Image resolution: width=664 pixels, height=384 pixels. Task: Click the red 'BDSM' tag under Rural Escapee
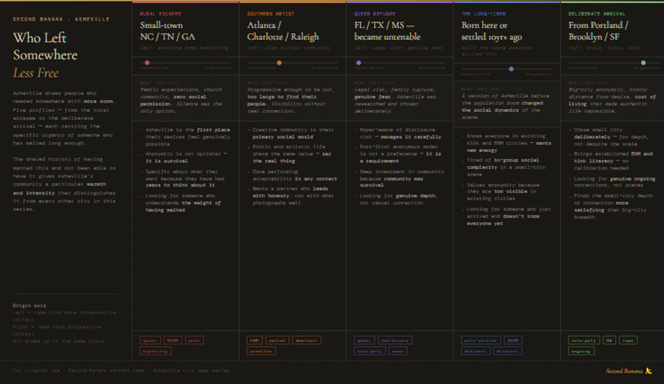point(173,340)
